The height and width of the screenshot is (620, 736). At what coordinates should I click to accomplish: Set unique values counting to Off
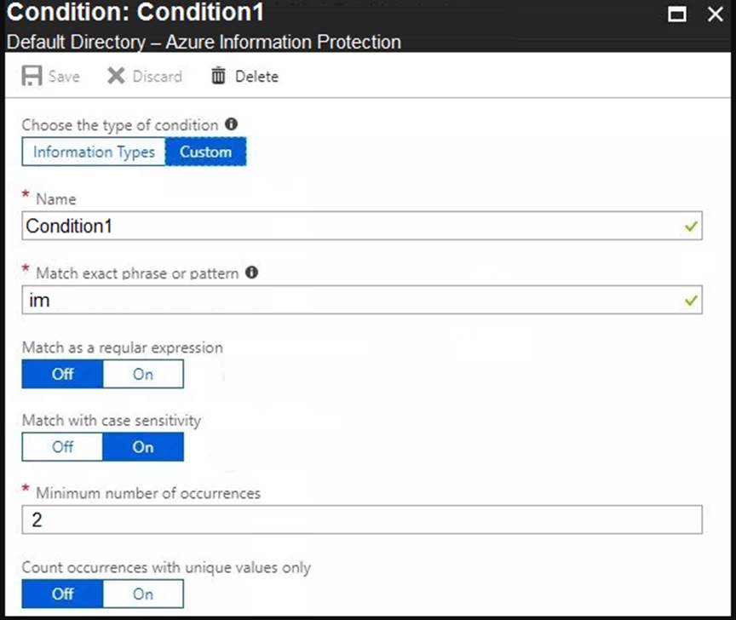point(63,594)
